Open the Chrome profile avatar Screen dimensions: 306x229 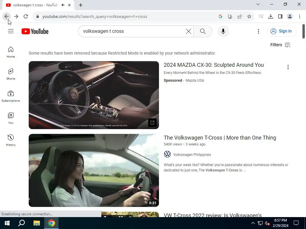point(290,17)
